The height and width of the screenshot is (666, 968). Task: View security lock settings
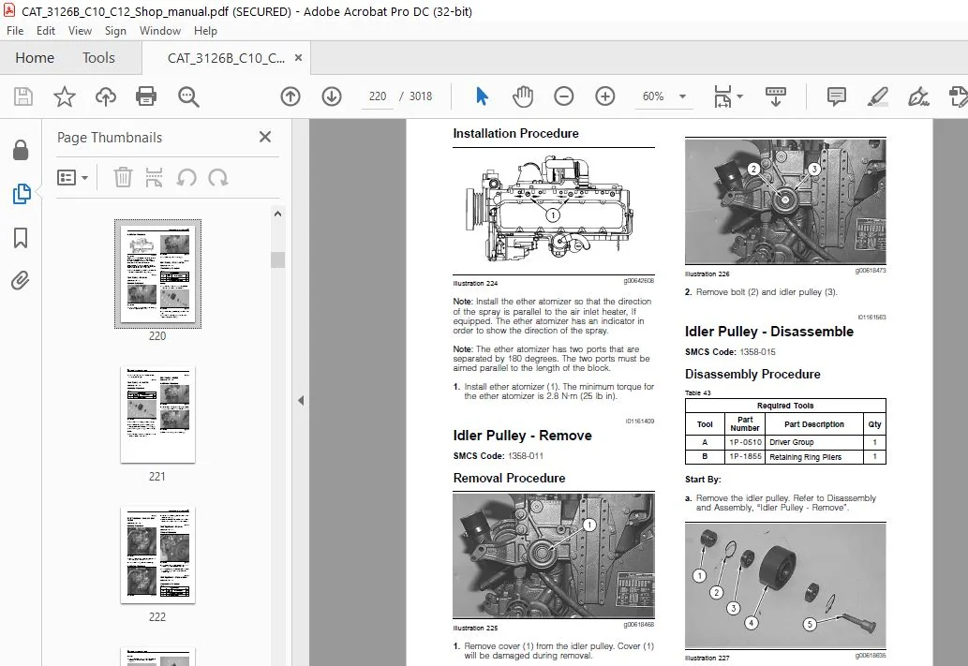pyautogui.click(x=21, y=150)
